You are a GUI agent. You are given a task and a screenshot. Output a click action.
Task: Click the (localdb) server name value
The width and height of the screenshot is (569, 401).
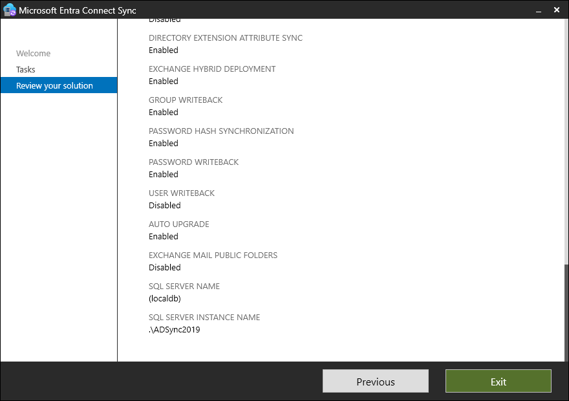tap(164, 299)
